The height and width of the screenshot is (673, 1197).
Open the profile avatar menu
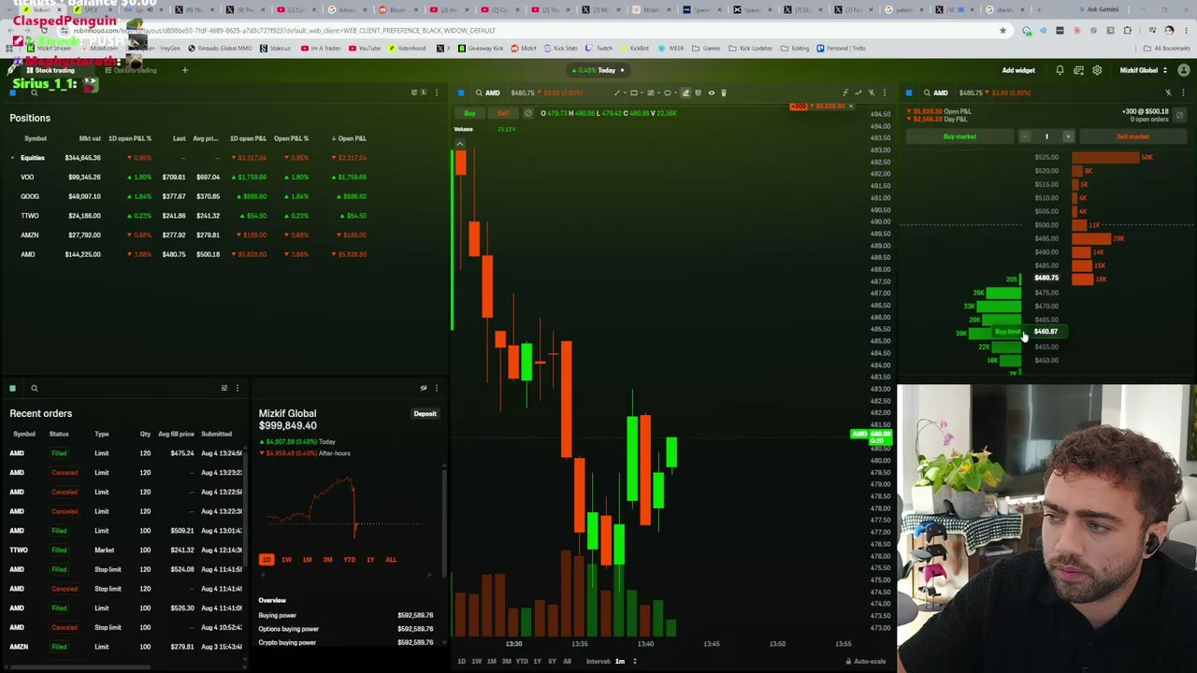[1184, 70]
